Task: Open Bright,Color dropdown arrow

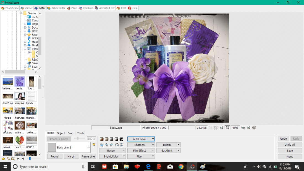Action: [x=124, y=156]
